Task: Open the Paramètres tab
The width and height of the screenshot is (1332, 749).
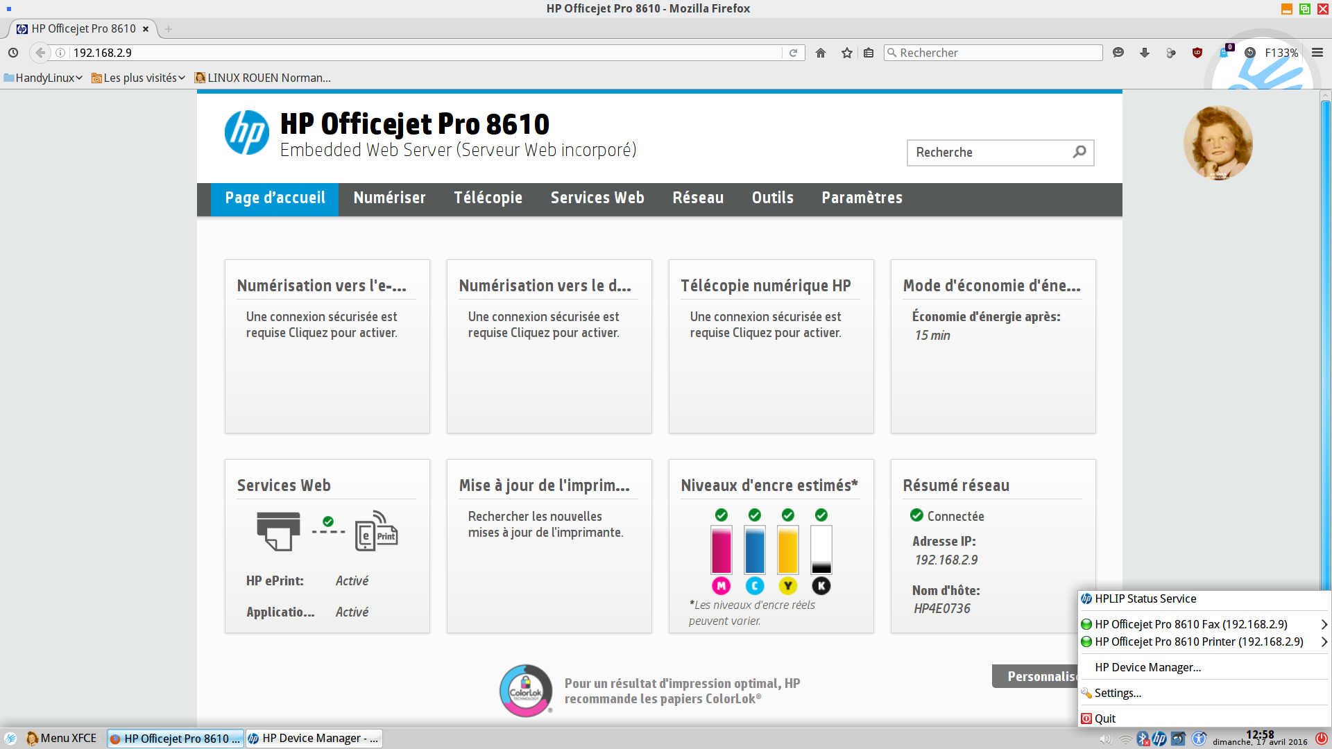Action: [x=862, y=198]
